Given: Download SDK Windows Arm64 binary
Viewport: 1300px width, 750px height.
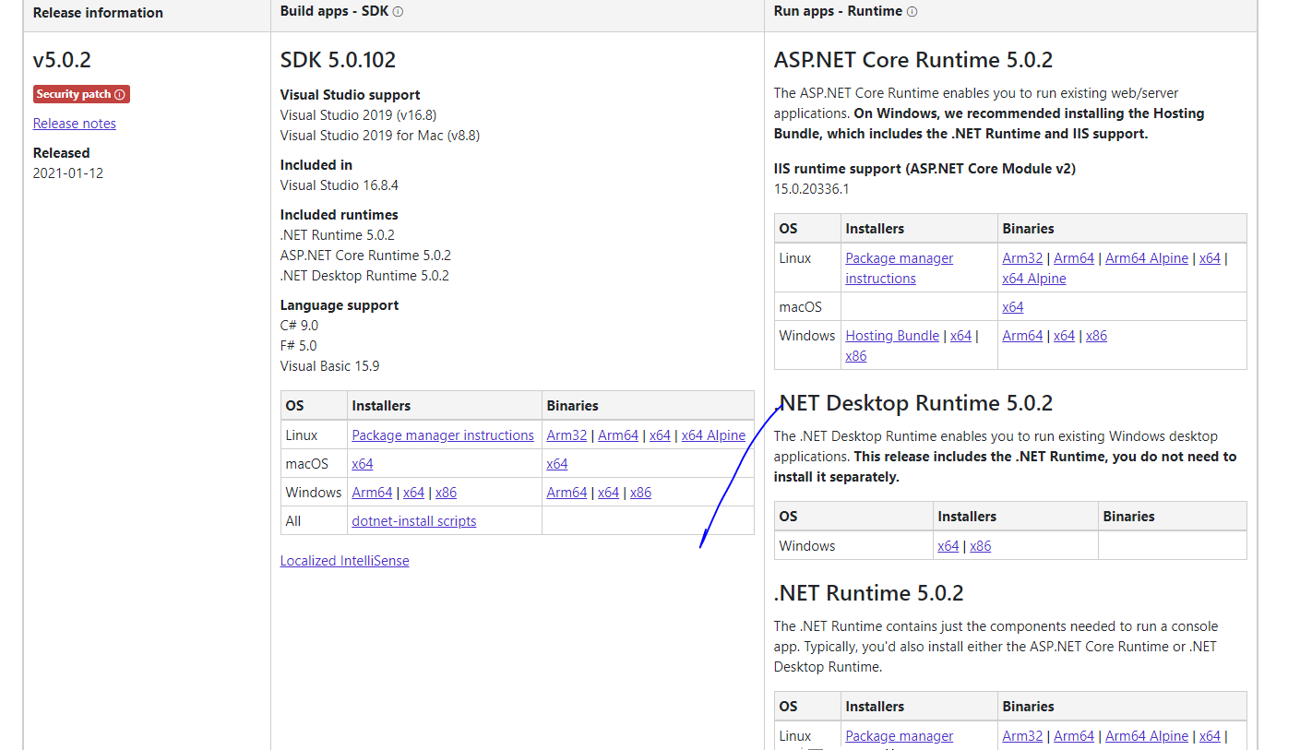Looking at the screenshot, I should (567, 493).
